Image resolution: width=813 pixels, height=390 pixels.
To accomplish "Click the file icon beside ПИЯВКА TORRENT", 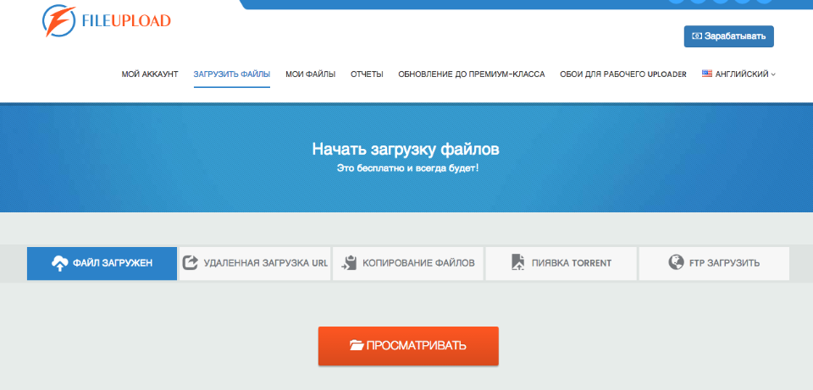I will click(x=518, y=263).
